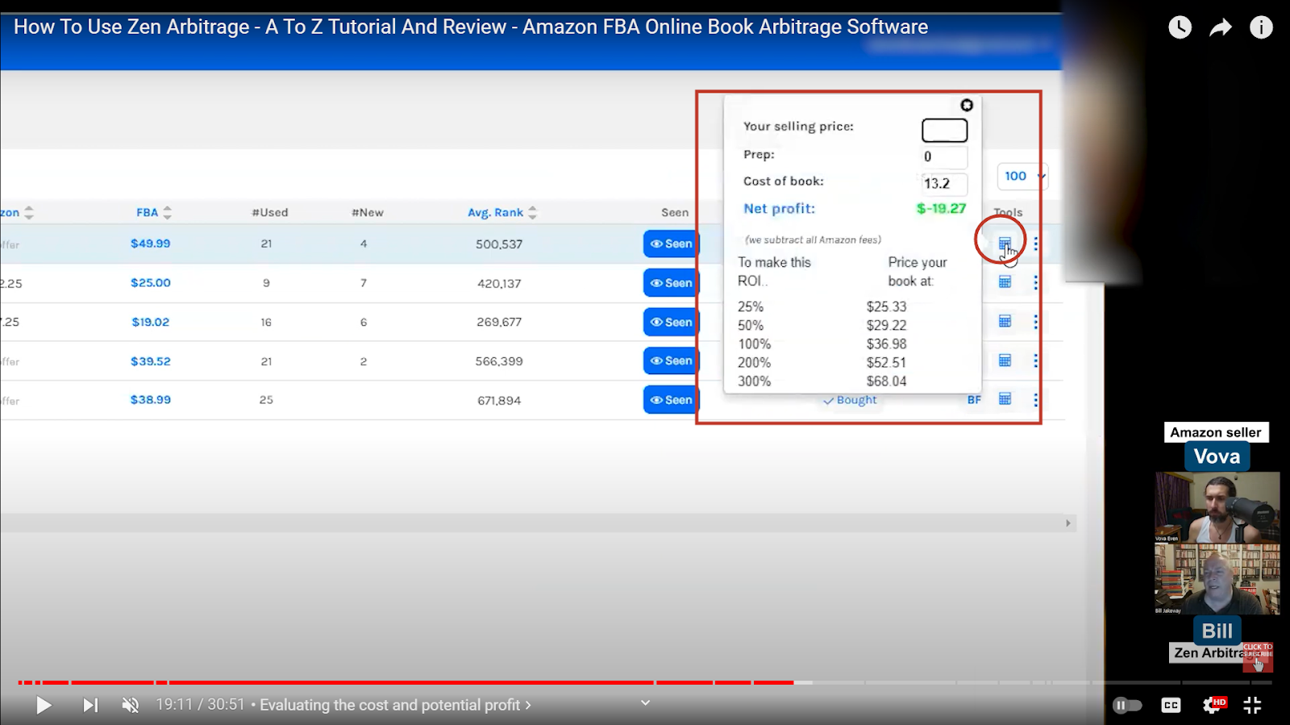The image size is (1290, 725).
Task: Toggle Seen on the $49.99 row
Action: coord(671,244)
